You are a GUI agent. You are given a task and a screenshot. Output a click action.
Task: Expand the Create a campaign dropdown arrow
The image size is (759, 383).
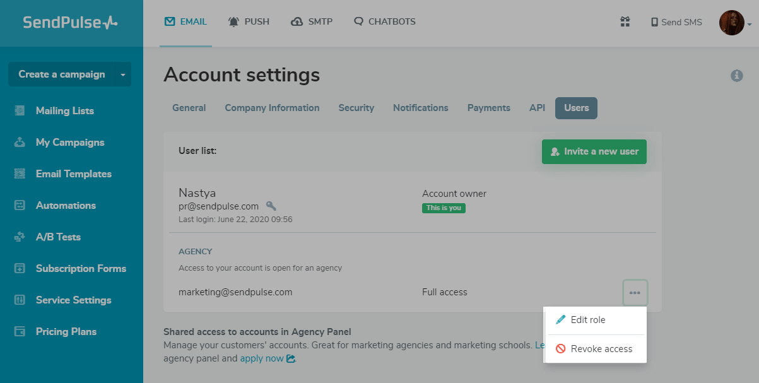pos(123,74)
